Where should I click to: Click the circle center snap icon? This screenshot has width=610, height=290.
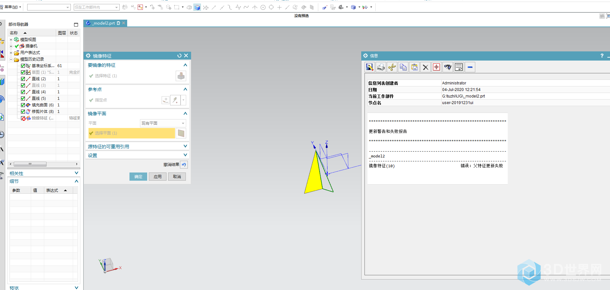coord(263,7)
